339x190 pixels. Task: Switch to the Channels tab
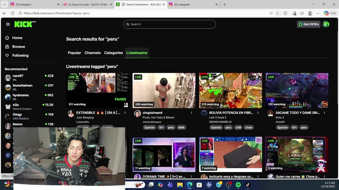93,53
